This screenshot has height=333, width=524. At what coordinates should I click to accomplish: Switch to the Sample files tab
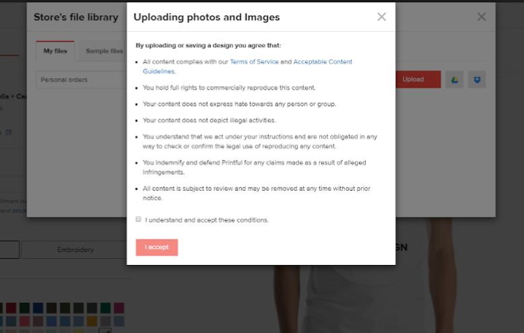point(104,51)
